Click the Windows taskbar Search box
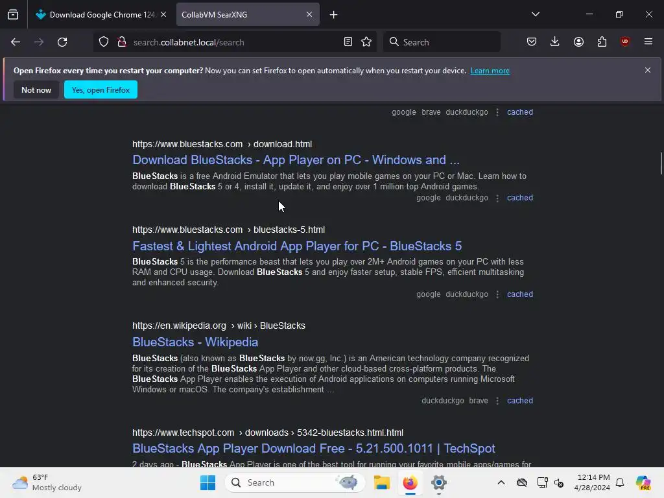This screenshot has width=664, height=498. 295,482
